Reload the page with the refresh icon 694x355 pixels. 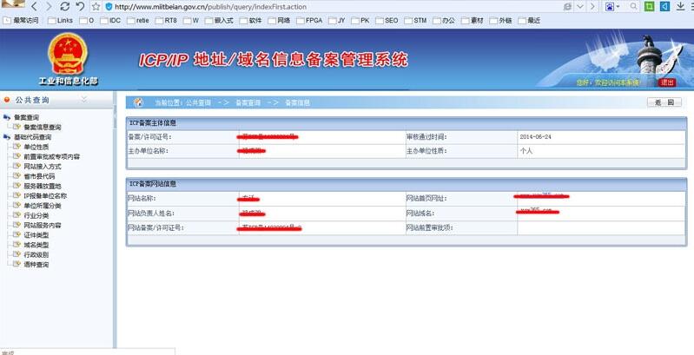coord(64,7)
